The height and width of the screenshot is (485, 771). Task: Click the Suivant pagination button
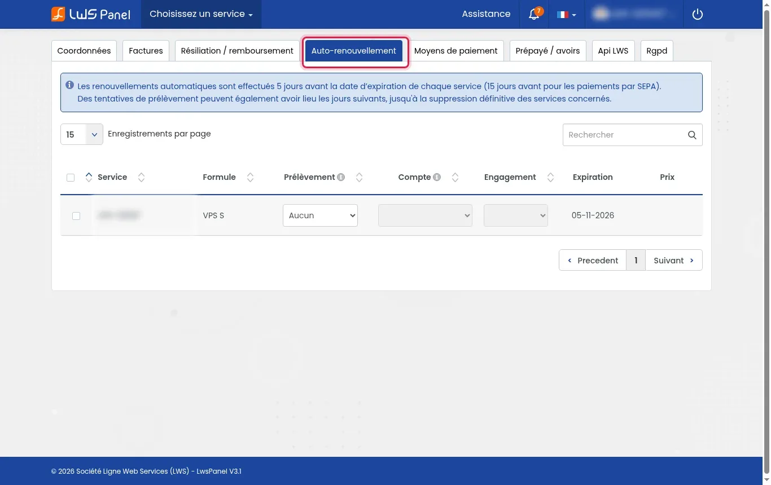(x=674, y=260)
